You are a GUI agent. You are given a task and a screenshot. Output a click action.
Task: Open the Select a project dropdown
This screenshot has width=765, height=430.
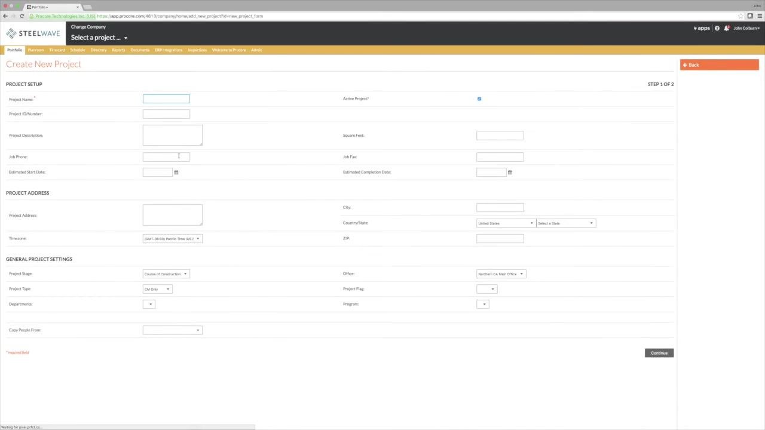click(x=99, y=38)
